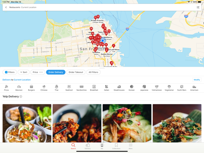Open the Filters button
204x153 pixels.
pos(10,72)
